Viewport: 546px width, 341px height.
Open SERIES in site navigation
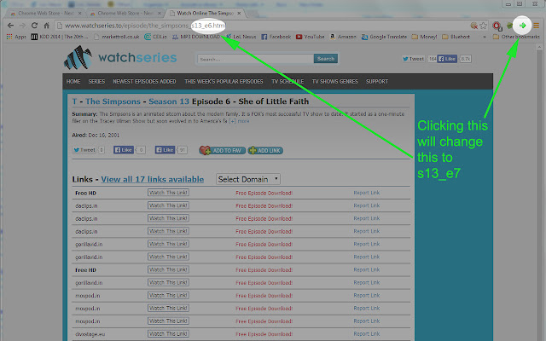96,82
